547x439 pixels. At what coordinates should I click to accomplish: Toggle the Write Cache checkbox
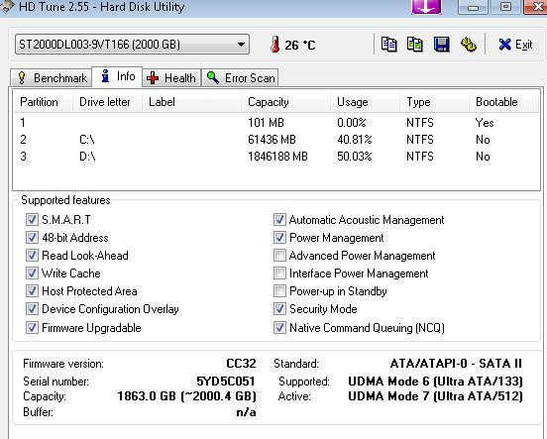pos(32,274)
